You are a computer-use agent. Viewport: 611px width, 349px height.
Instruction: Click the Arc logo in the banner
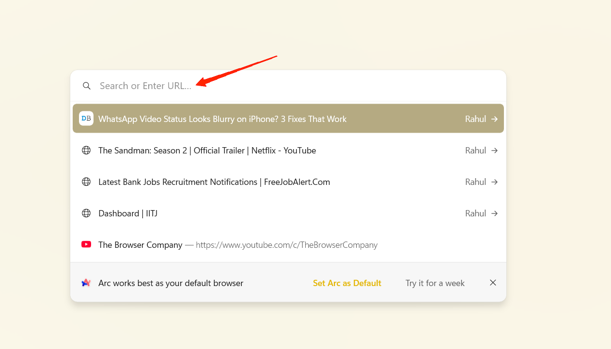click(86, 283)
